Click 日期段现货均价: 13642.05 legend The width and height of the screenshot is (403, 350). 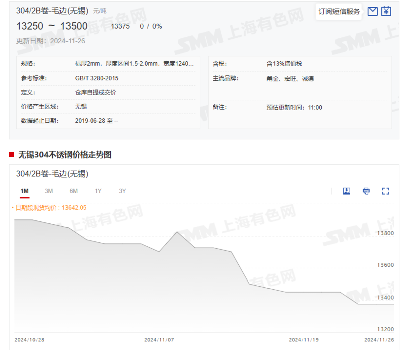(x=49, y=207)
